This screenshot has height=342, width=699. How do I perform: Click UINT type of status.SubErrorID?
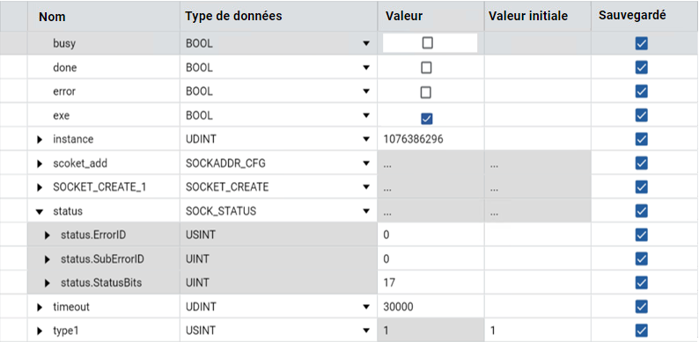pos(197,258)
